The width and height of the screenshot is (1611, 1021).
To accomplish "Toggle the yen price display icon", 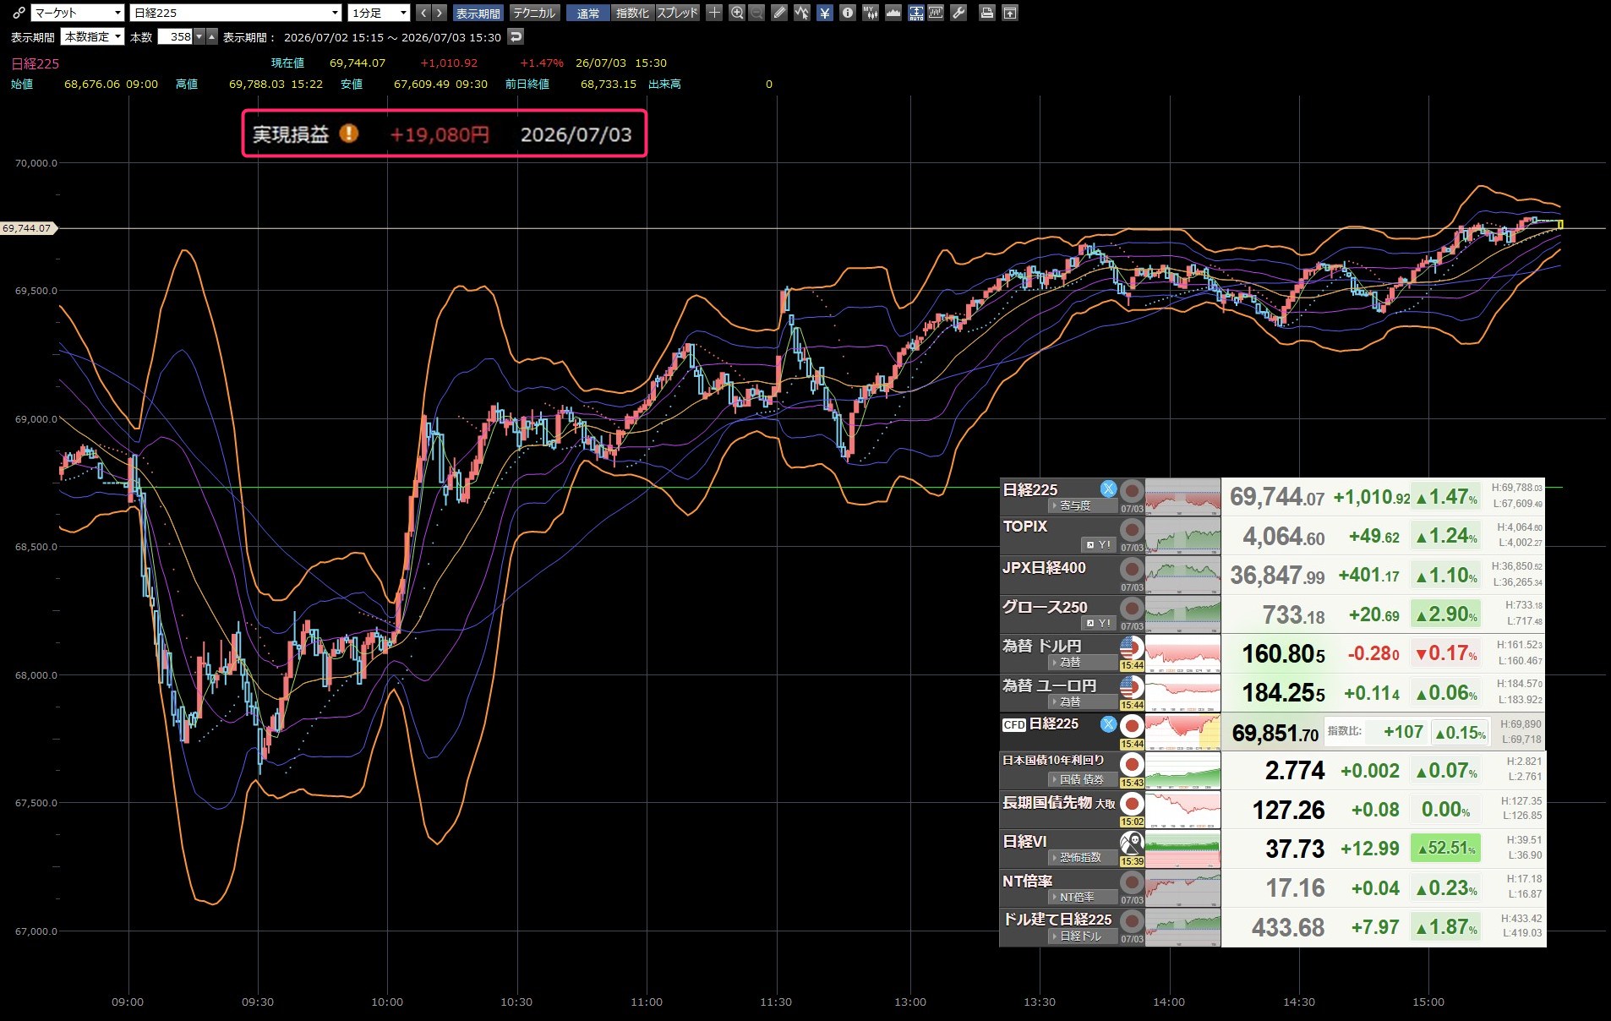I will 824,13.
